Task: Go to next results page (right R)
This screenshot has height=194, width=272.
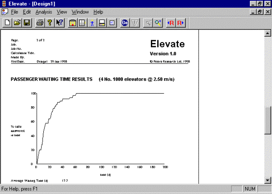Action: coord(180,23)
